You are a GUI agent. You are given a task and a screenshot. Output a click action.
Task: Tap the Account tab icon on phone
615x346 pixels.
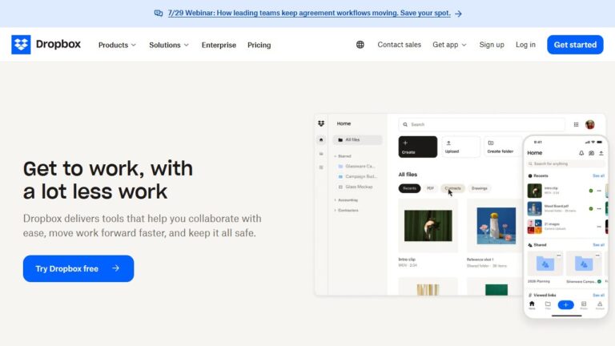point(600,305)
